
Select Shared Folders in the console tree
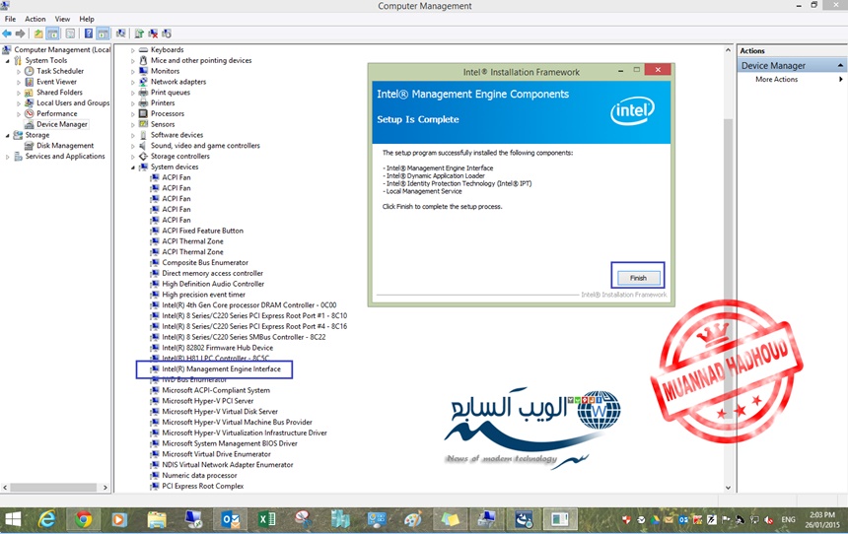pos(59,93)
